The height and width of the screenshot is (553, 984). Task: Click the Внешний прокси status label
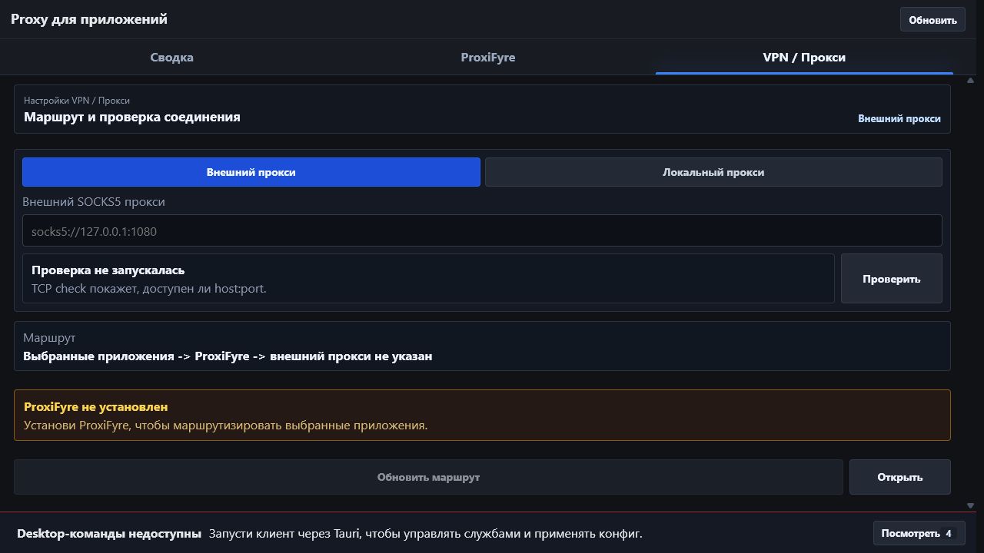click(x=899, y=119)
